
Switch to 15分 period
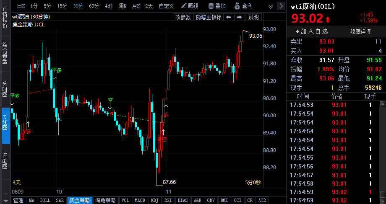click(62, 6)
